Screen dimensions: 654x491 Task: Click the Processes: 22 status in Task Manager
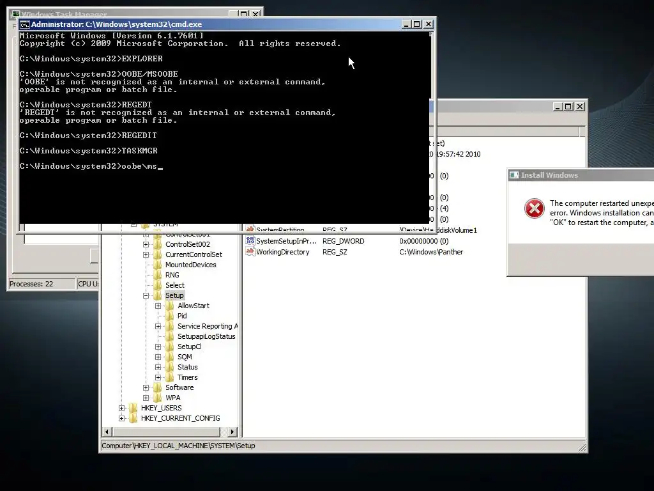[42, 284]
